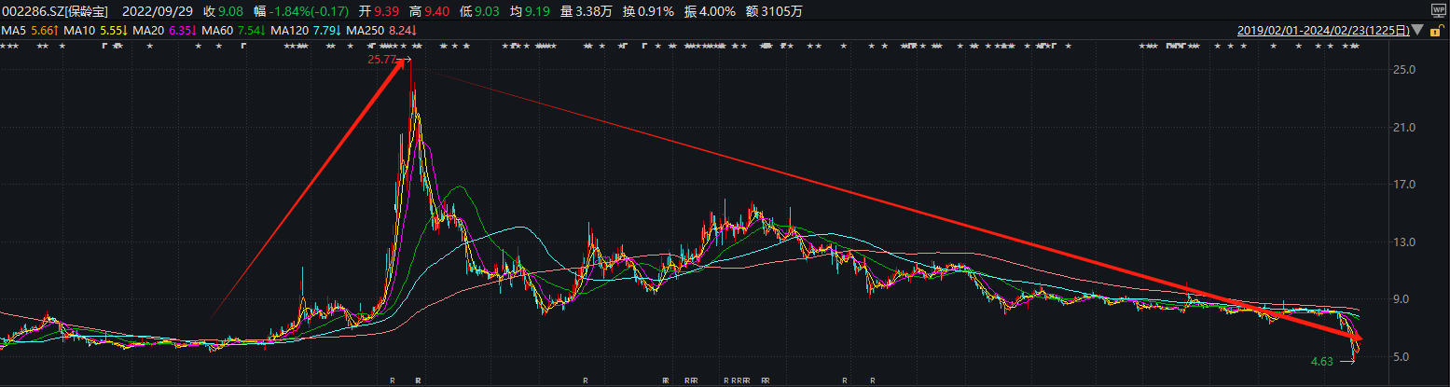This screenshot has height=387, width=1450.
Task: Click the MA250 value 8.24
Action: pyautogui.click(x=402, y=30)
